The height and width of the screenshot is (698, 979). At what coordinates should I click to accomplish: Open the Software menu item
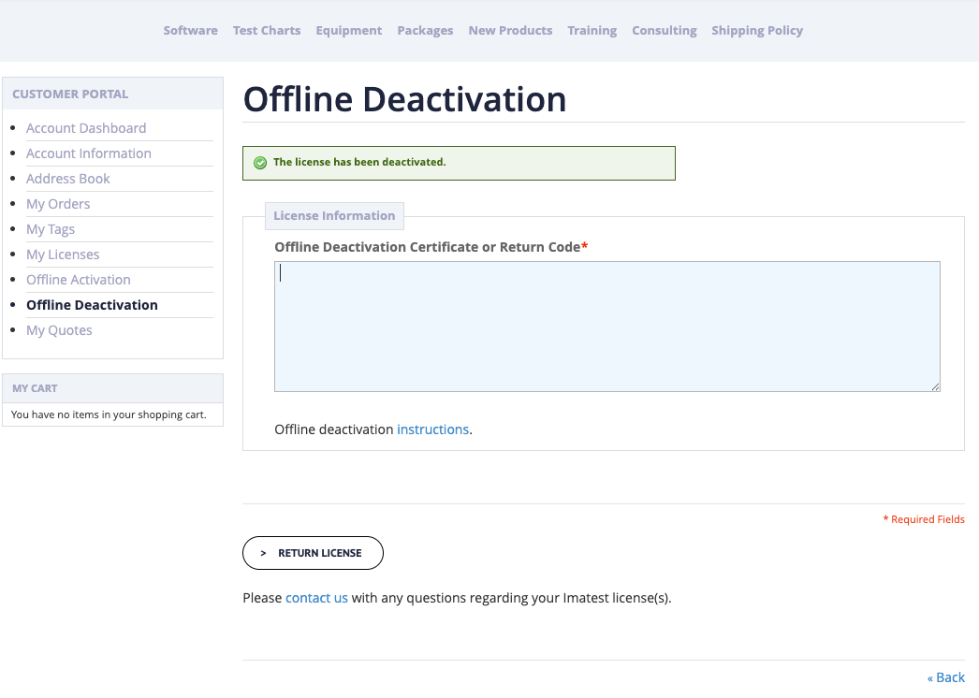190,30
